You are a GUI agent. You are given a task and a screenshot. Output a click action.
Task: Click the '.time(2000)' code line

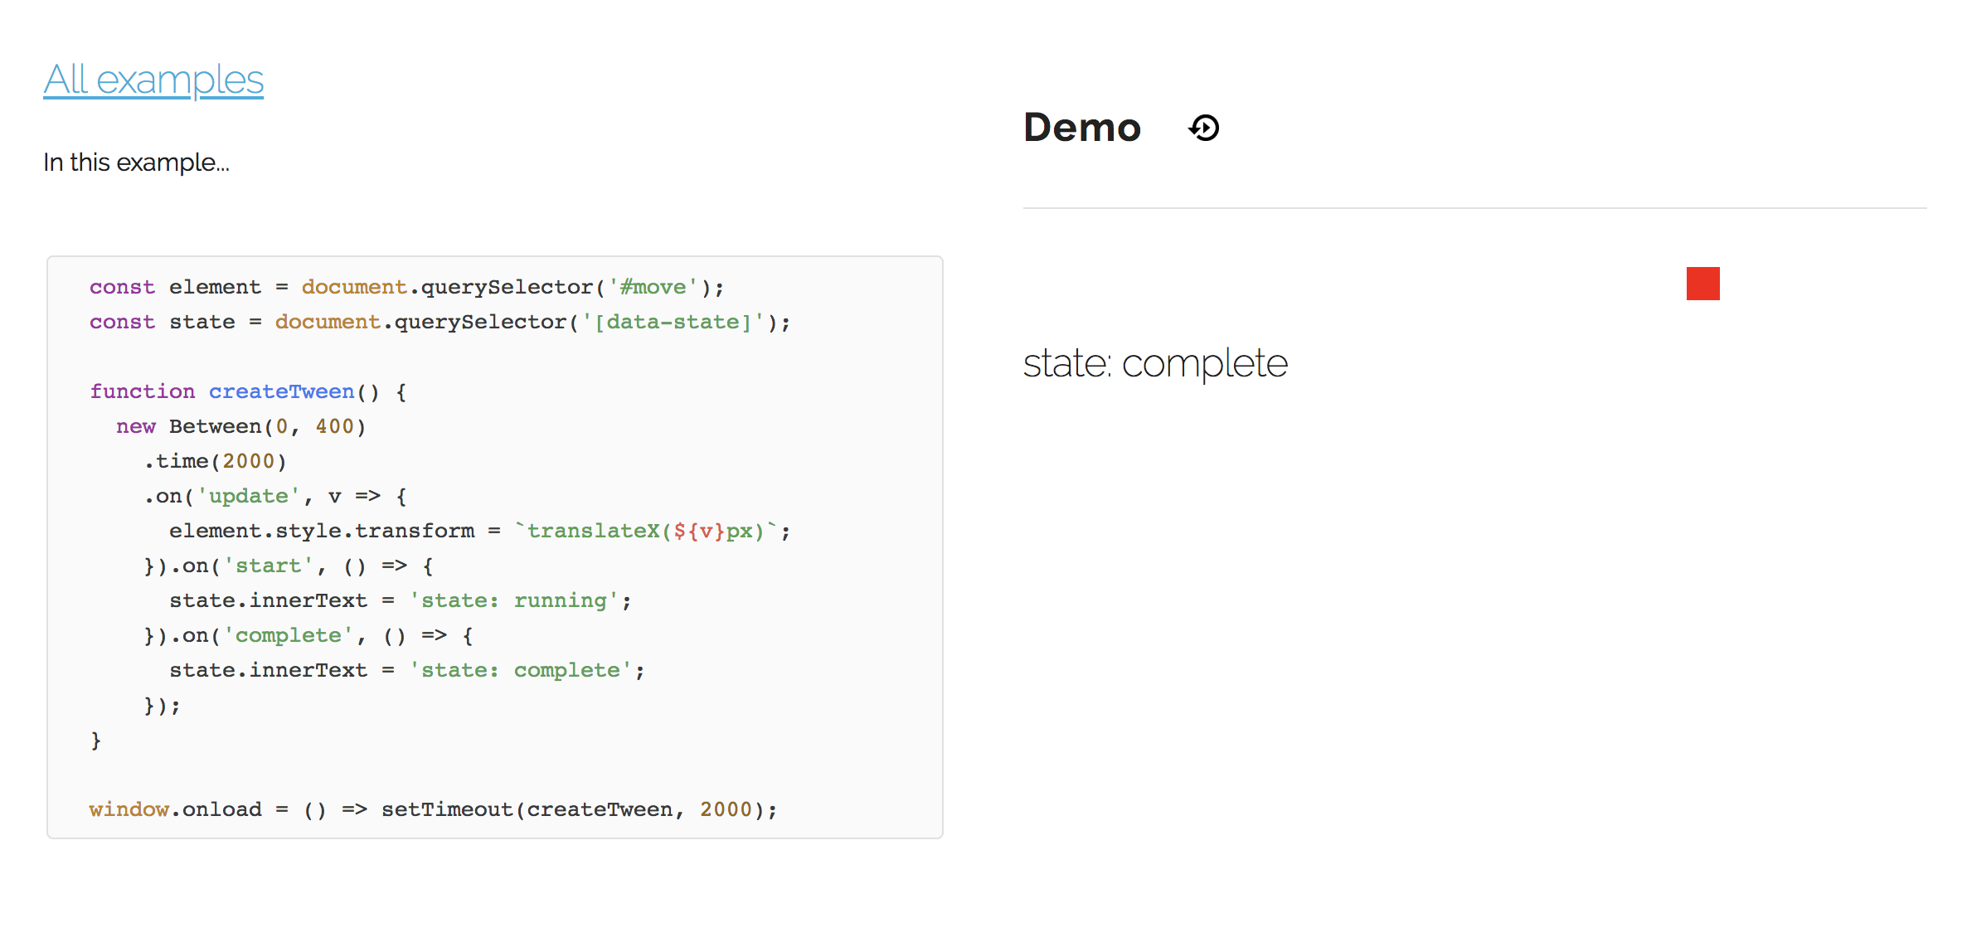[216, 461]
